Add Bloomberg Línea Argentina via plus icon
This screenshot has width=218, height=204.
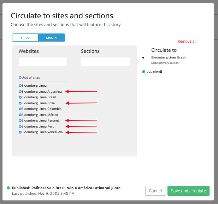(x=20, y=92)
